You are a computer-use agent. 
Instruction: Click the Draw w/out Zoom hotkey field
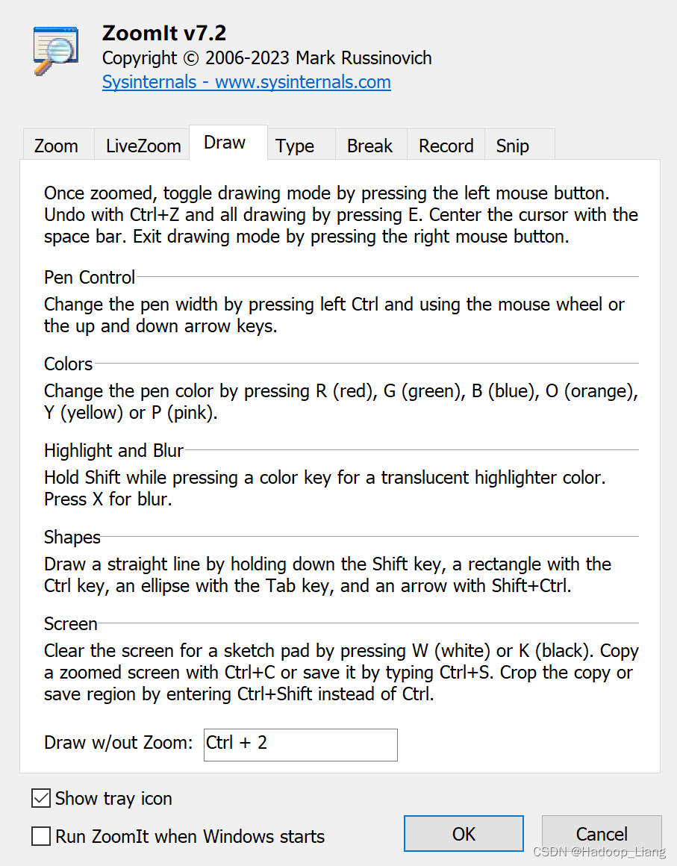[300, 744]
